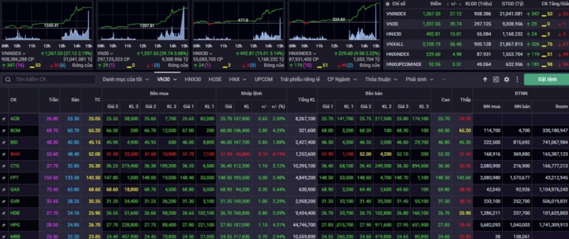Click the ACB ticker symbol
Screen dimensions: 569x239
(x=15, y=119)
